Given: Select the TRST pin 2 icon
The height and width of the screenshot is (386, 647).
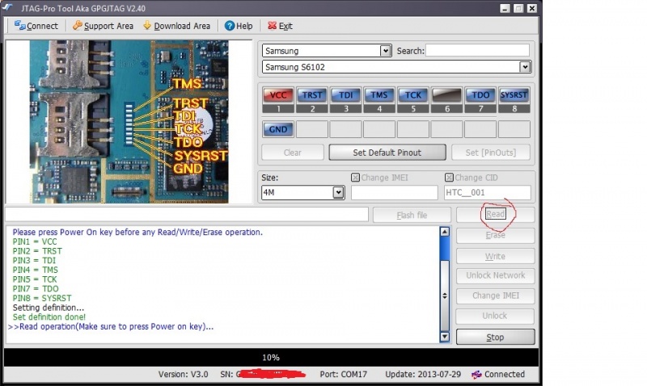Looking at the screenshot, I should [x=311, y=95].
